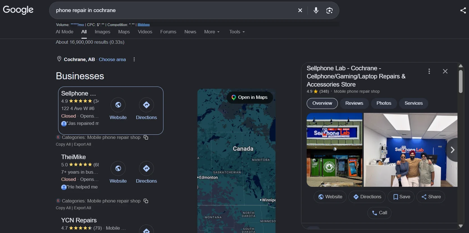Go to the Google homepage logo
Screen dimensions: 469x233
[x=18, y=10]
